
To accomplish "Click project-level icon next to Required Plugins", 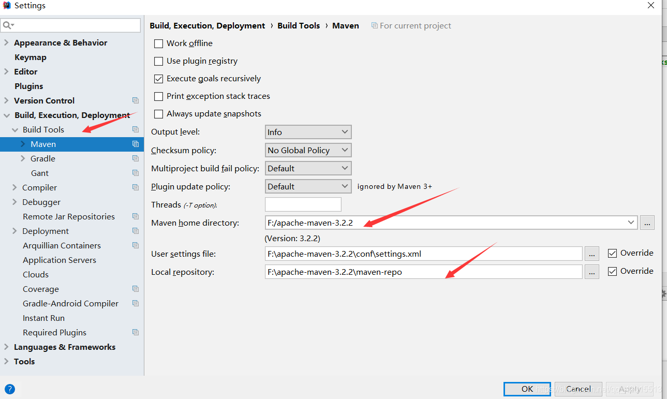I will [x=136, y=332].
